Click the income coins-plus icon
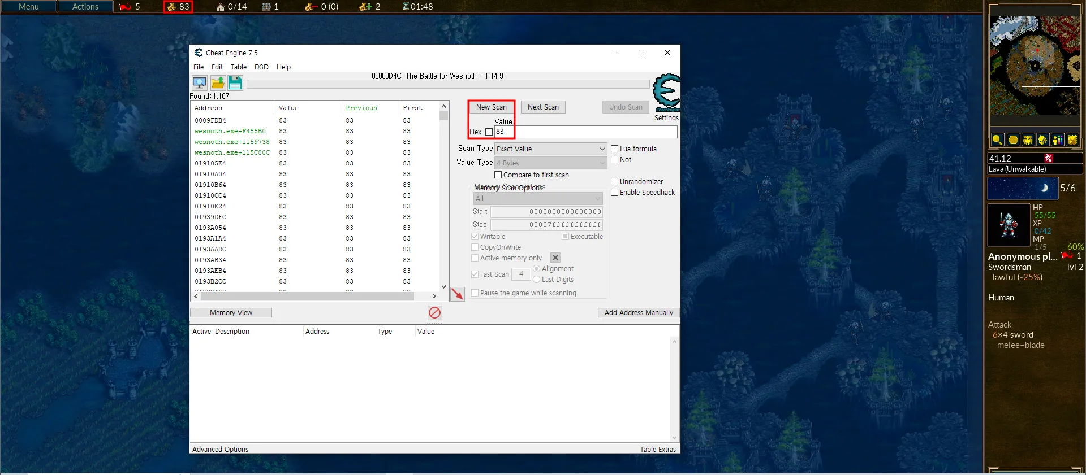 [366, 7]
